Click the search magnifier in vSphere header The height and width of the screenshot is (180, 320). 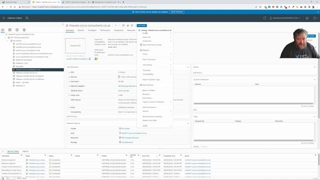pyautogui.click(x=27, y=18)
